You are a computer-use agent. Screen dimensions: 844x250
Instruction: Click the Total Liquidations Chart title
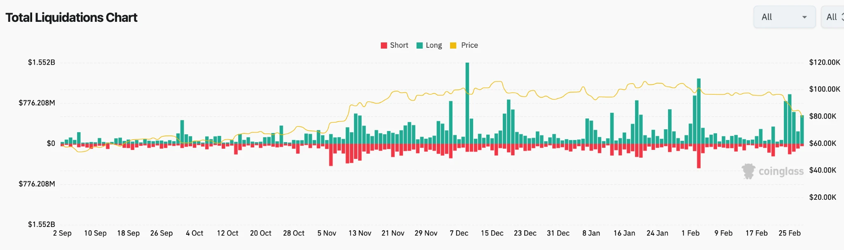(x=71, y=18)
